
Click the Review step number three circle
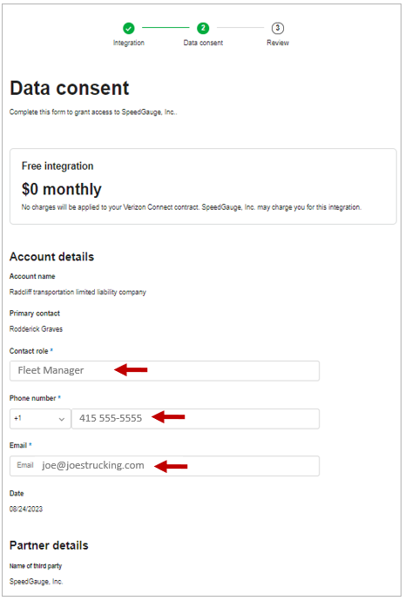pyautogui.click(x=278, y=28)
